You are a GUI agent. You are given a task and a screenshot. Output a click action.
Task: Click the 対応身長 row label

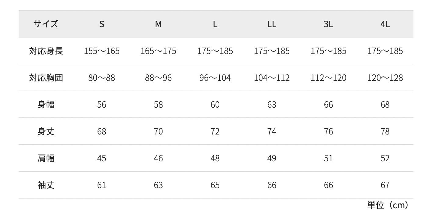click(x=46, y=51)
